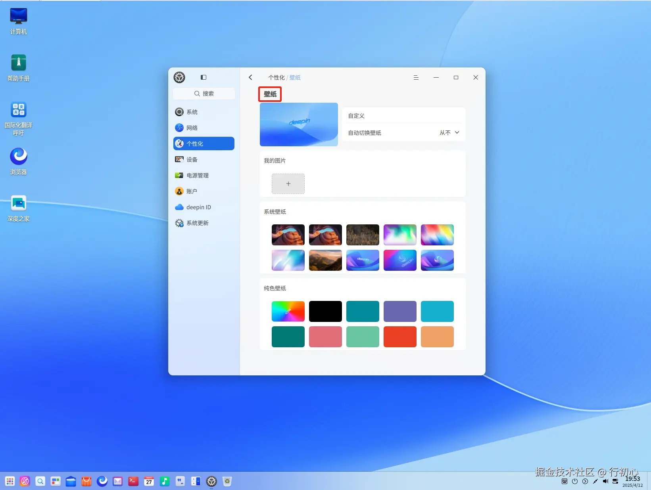651x490 pixels.
Task: Expand the tray with the circled arrow
Action: tap(585, 481)
